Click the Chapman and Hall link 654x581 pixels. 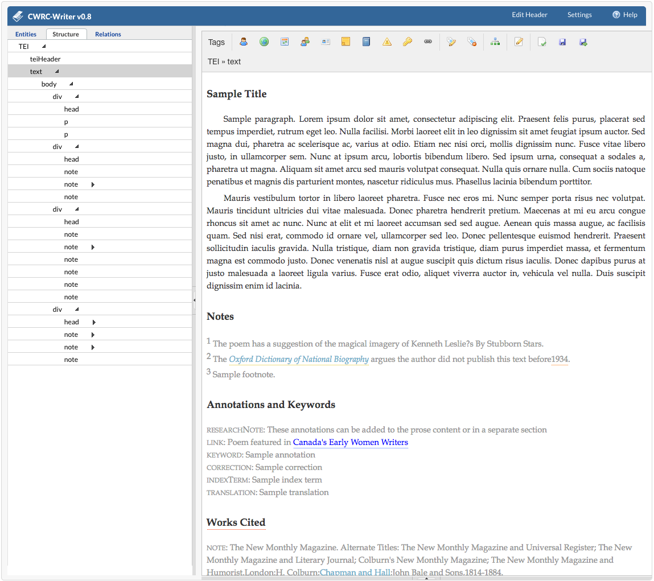click(x=355, y=572)
